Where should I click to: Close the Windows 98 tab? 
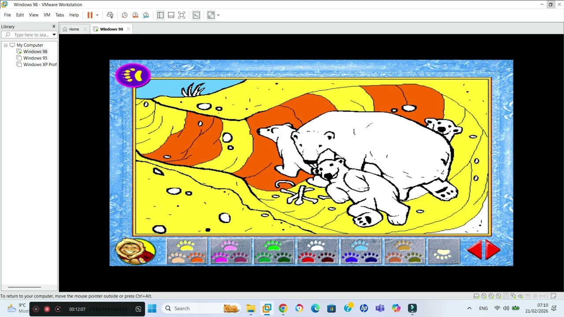(128, 29)
